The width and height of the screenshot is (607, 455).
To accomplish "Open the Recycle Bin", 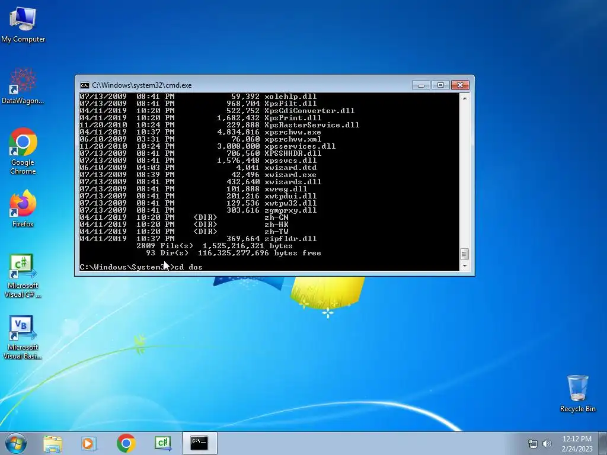I will coord(577,393).
